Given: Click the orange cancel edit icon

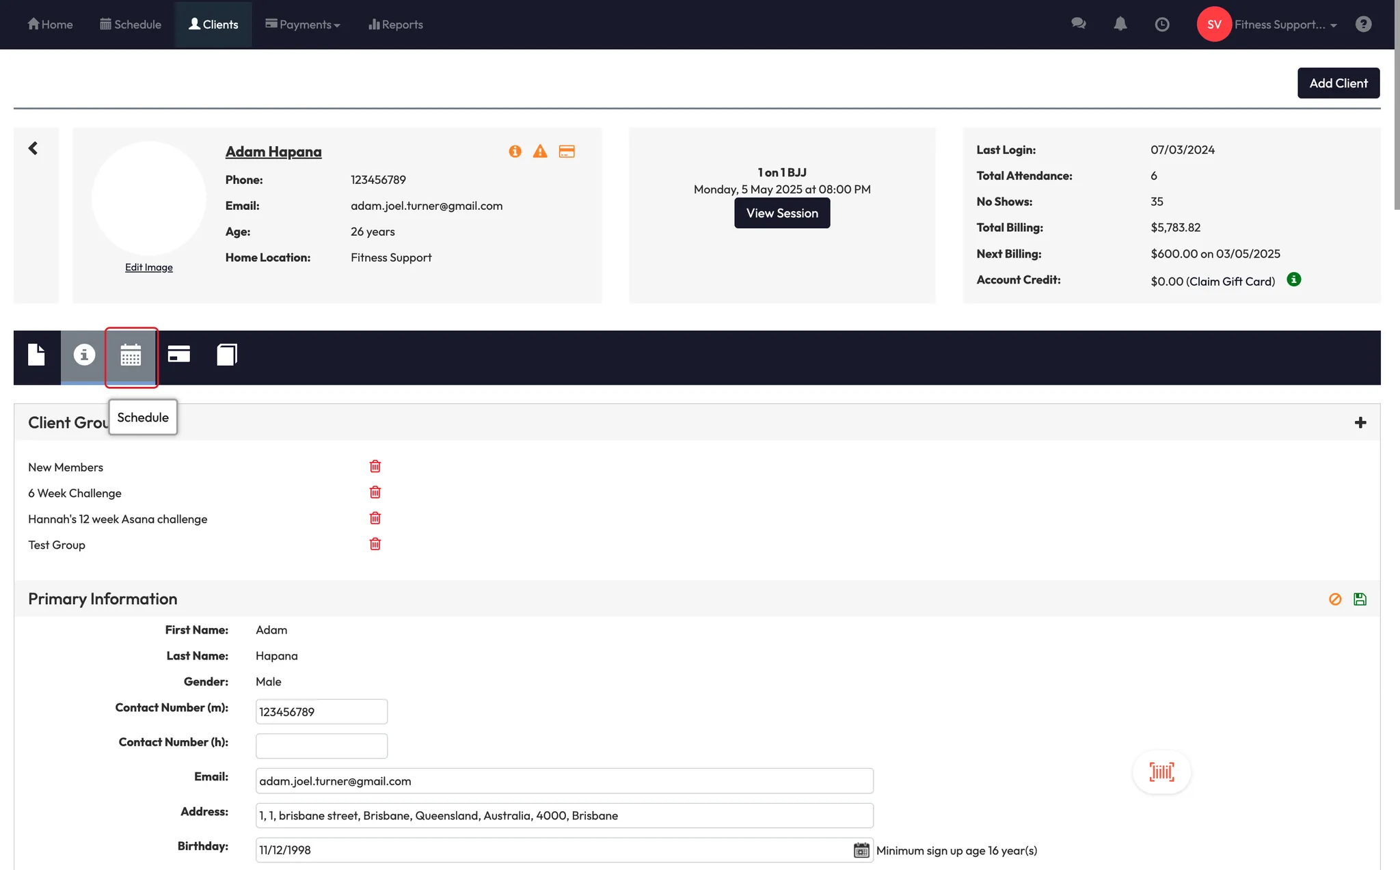Looking at the screenshot, I should point(1335,599).
